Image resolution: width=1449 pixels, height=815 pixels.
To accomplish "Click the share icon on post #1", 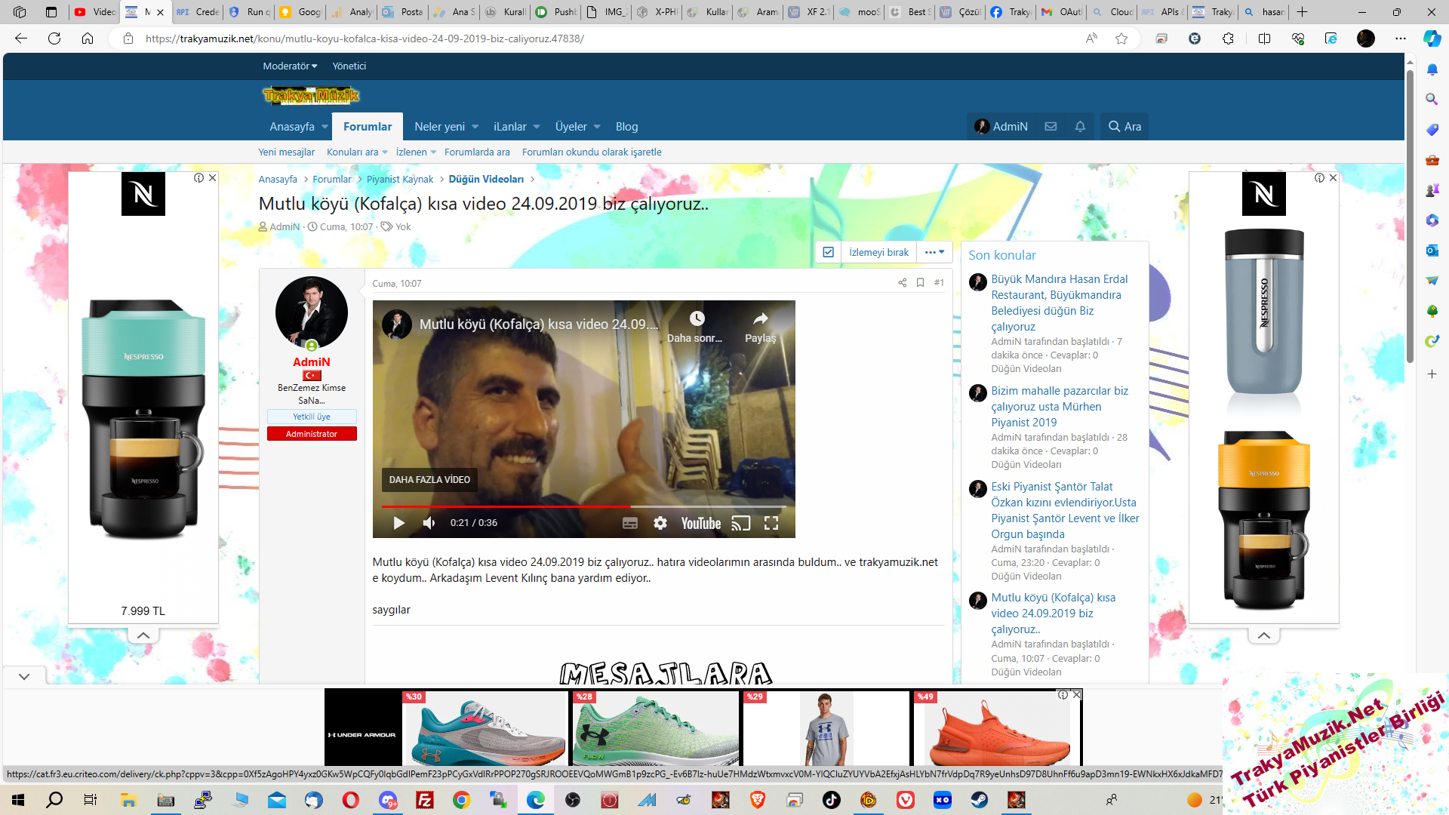I will coord(902,283).
